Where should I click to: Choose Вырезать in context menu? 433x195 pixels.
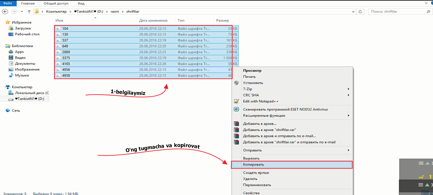292,158
